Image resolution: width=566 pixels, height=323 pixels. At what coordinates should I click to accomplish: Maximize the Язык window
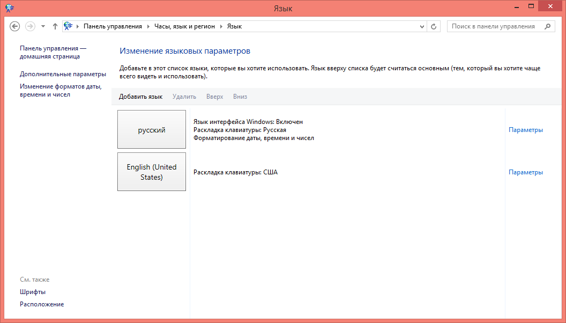[531, 6]
